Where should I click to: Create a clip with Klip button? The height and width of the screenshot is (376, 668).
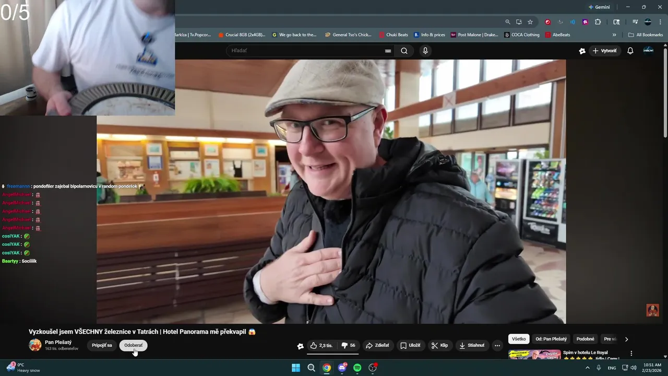tap(439, 346)
